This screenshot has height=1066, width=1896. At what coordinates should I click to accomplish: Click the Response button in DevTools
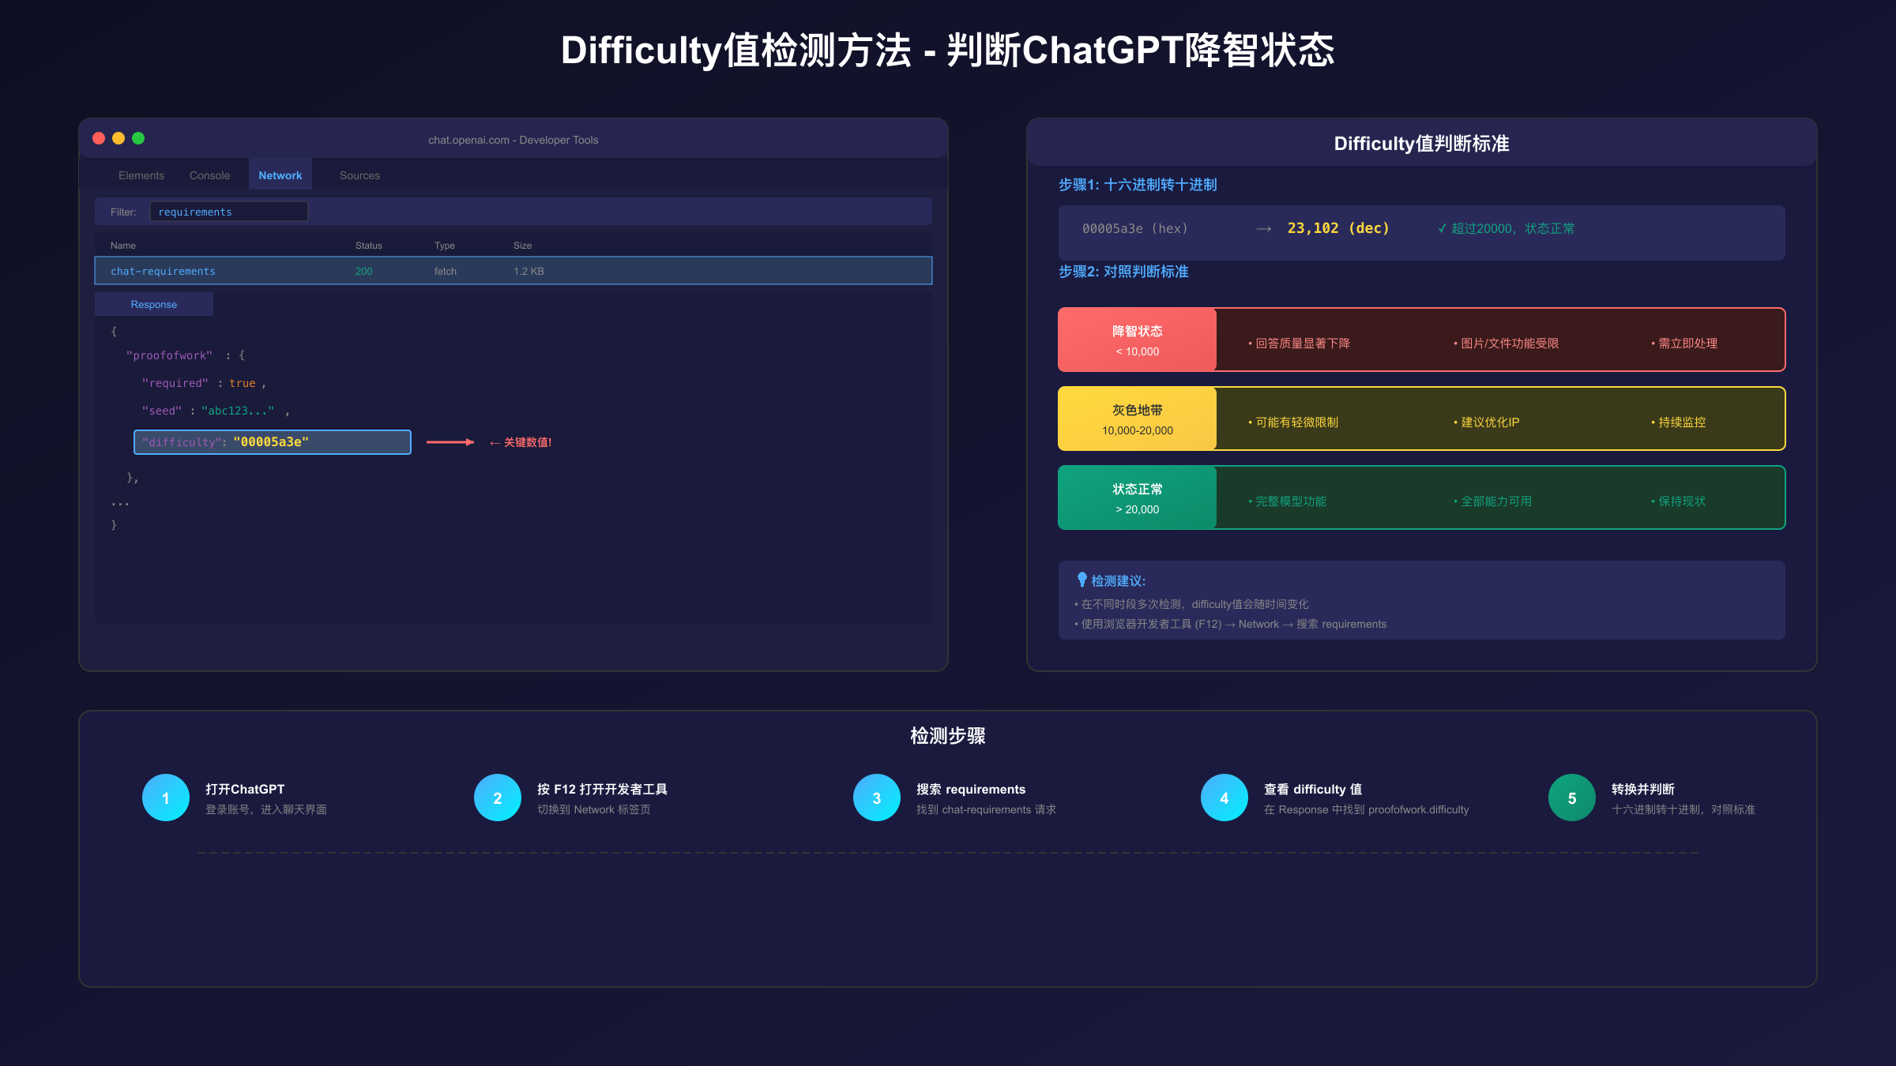click(x=153, y=304)
